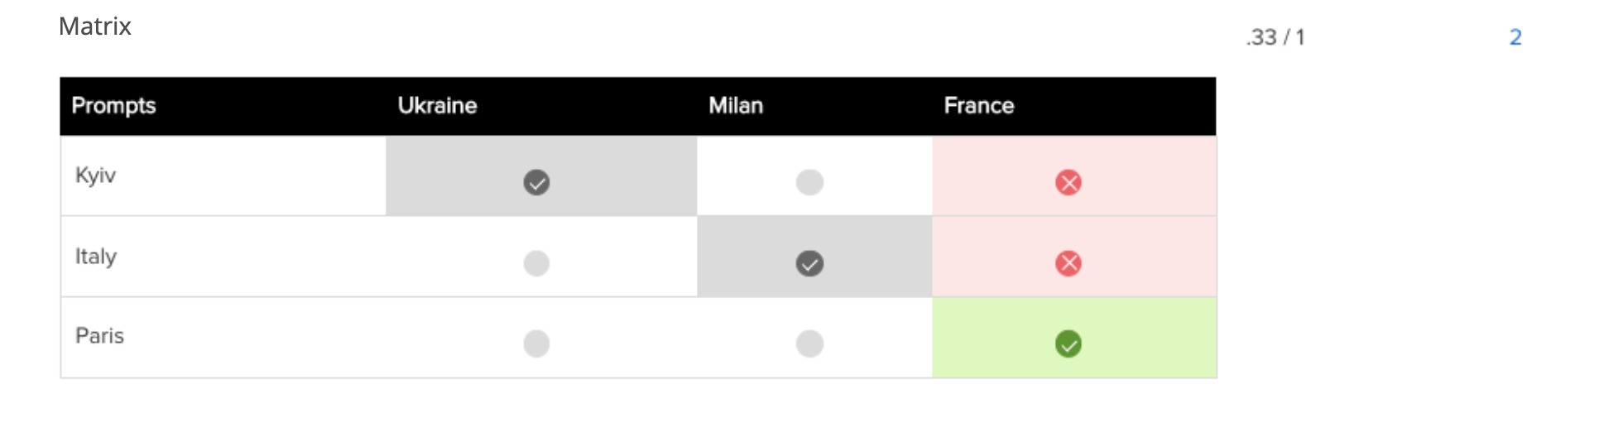
Task: Click the Milan column header
Action: (x=736, y=106)
